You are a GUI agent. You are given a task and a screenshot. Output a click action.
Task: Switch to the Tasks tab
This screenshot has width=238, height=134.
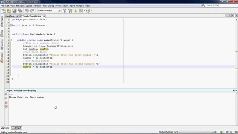(5, 128)
